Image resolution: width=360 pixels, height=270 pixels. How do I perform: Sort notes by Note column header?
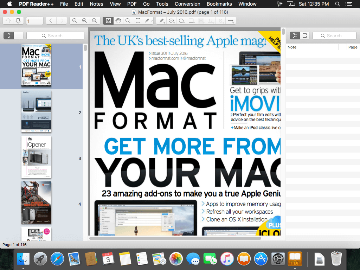pos(312,47)
